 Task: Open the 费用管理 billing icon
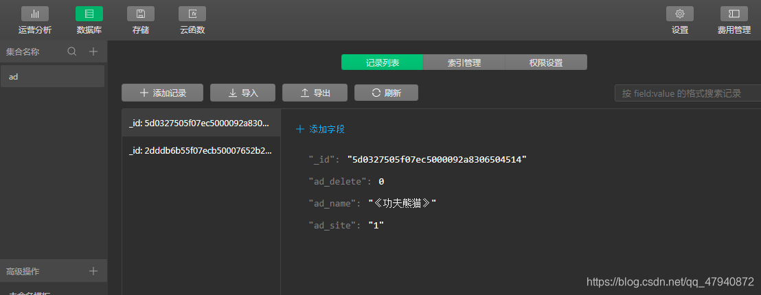[x=734, y=14]
